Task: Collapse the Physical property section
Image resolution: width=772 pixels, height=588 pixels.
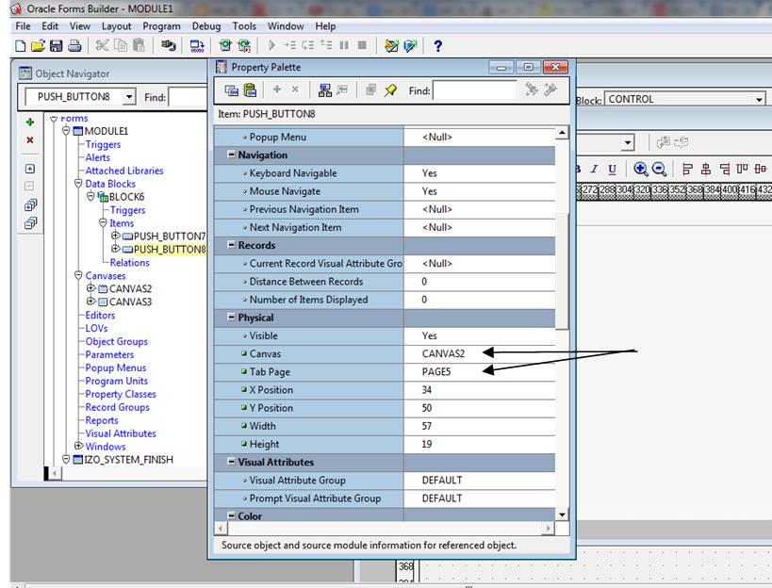Action: [231, 318]
